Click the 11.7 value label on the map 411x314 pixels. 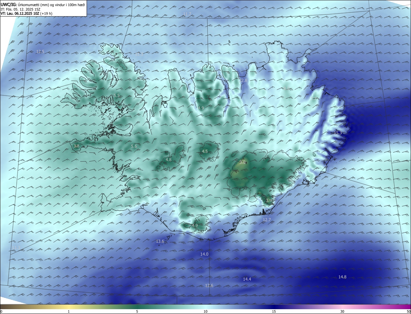coord(187,14)
